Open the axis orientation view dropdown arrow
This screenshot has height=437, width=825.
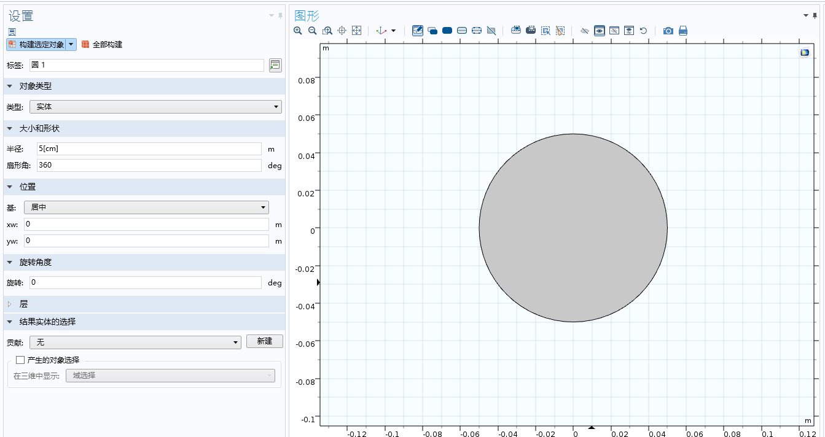(393, 31)
